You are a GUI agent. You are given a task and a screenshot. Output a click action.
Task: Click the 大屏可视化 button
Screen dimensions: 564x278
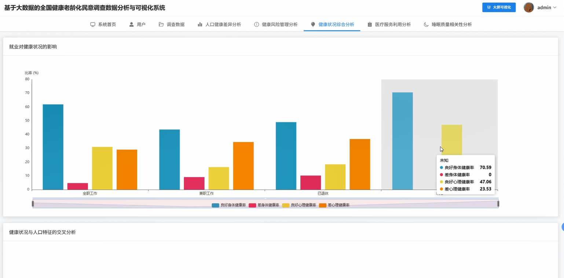[x=499, y=7]
